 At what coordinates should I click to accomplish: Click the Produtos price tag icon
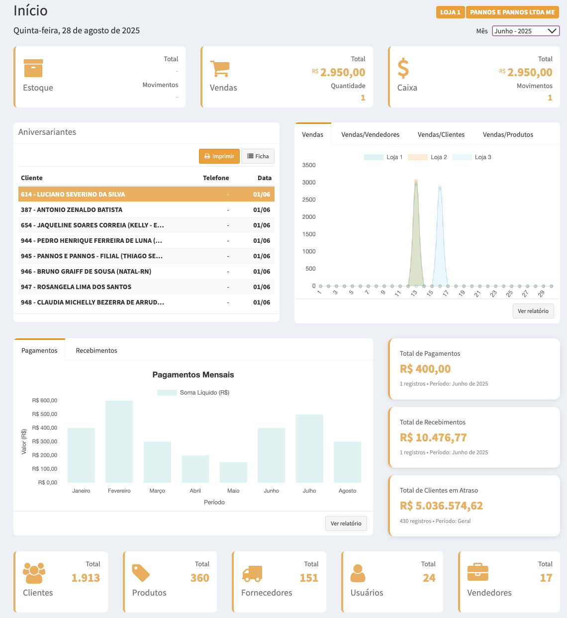pos(141,573)
